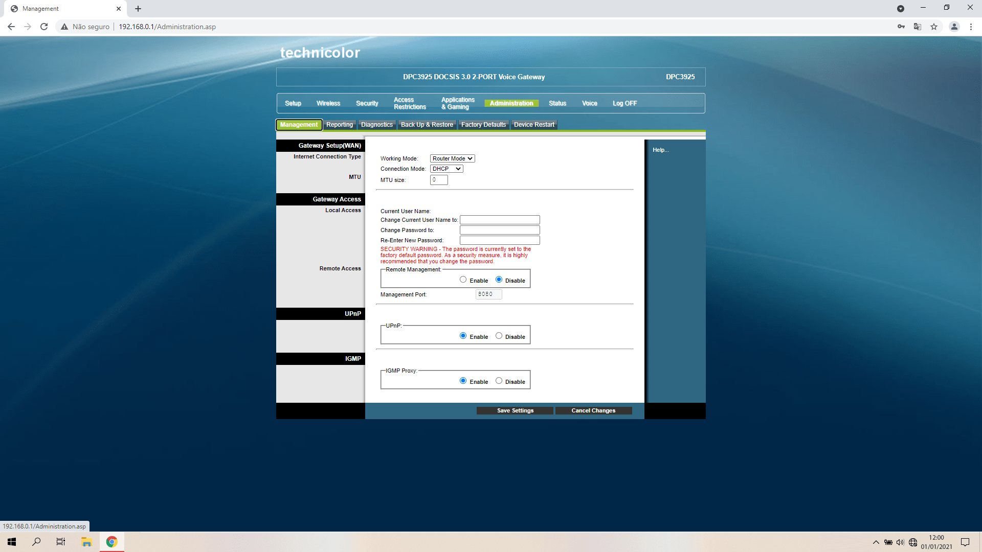
Task: Click the Wireless tab
Action: [x=328, y=103]
